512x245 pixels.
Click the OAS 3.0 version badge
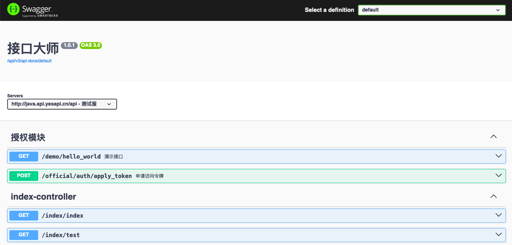(91, 45)
